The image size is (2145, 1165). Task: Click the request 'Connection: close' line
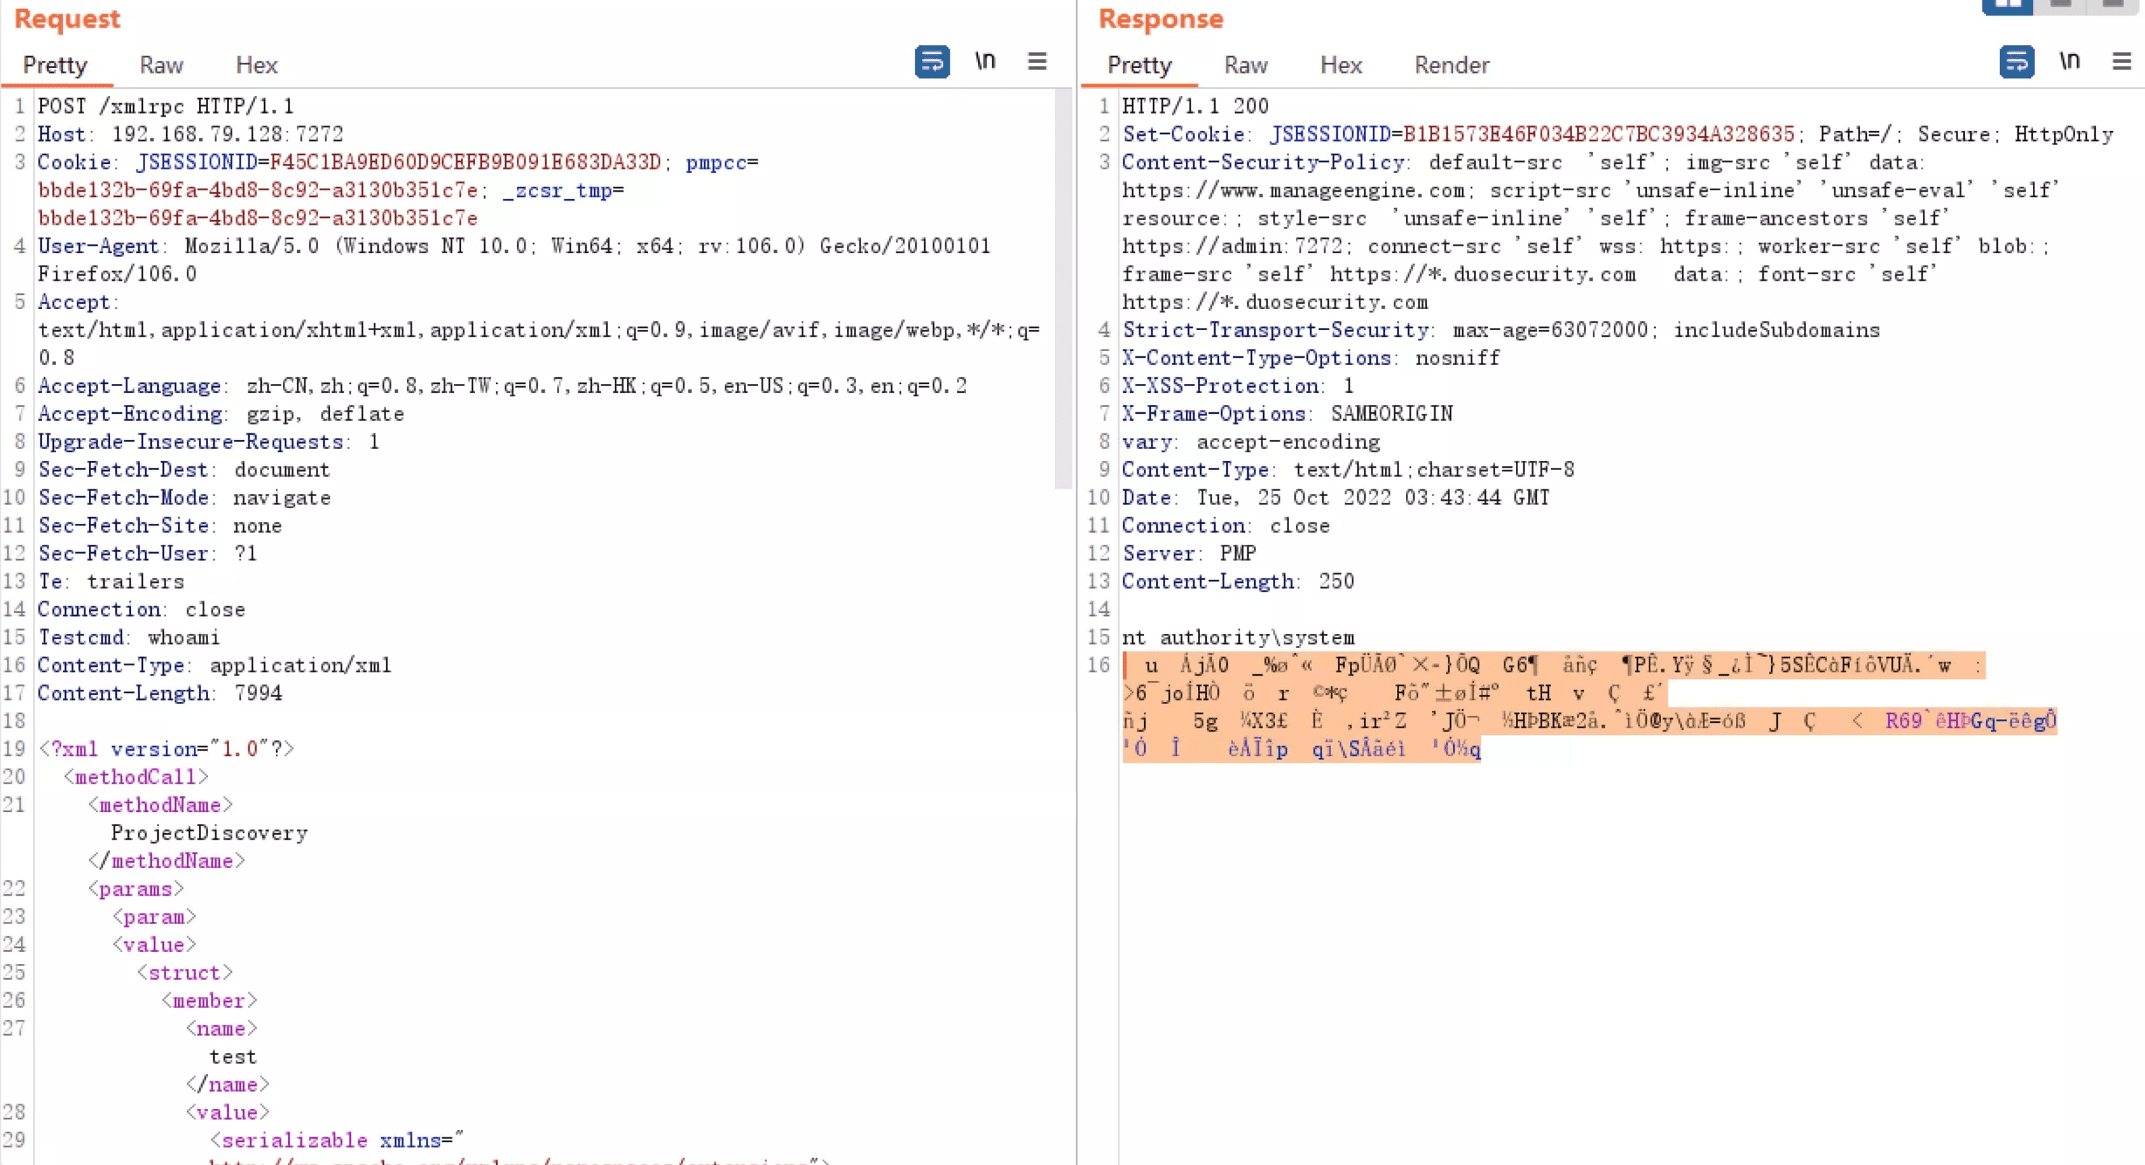[x=140, y=609]
